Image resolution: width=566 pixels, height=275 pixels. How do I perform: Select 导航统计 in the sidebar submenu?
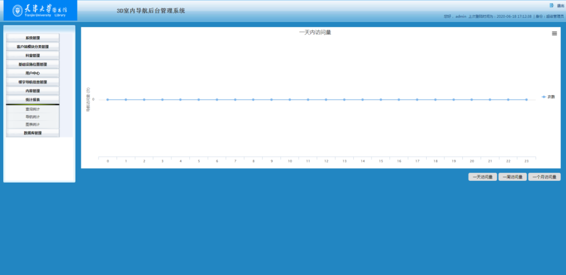point(32,117)
